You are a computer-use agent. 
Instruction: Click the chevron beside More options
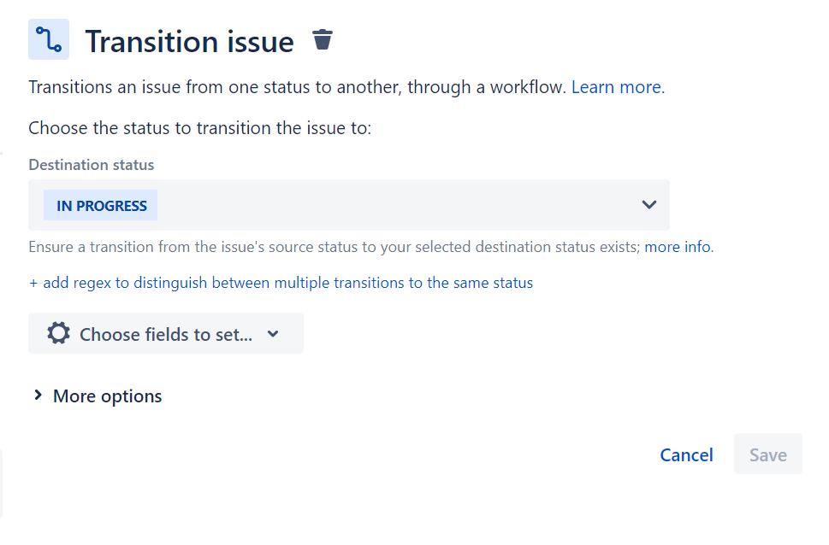coord(38,396)
